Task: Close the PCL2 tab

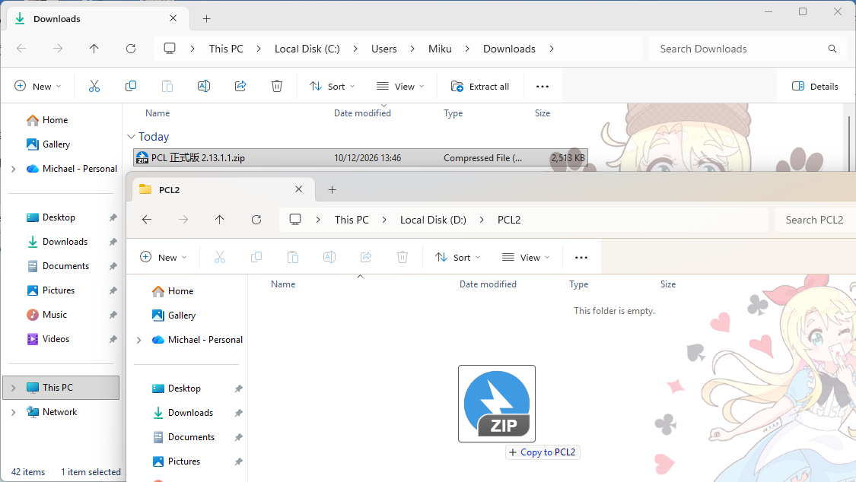Action: point(298,189)
